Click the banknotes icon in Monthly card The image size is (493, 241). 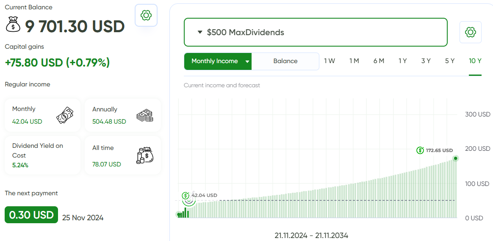tap(65, 115)
